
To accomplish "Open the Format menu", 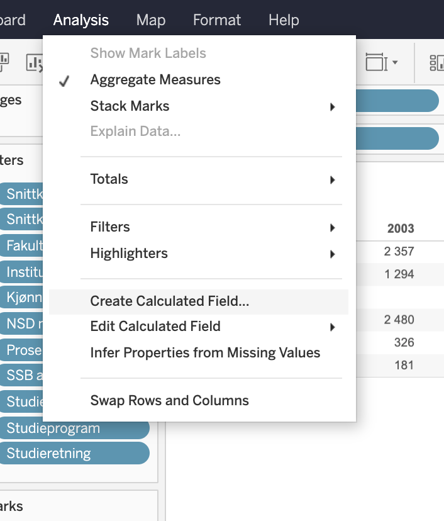I will click(x=216, y=20).
